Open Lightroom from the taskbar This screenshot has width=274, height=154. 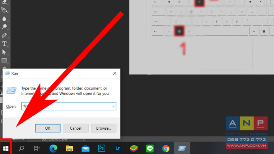pyautogui.click(x=117, y=149)
